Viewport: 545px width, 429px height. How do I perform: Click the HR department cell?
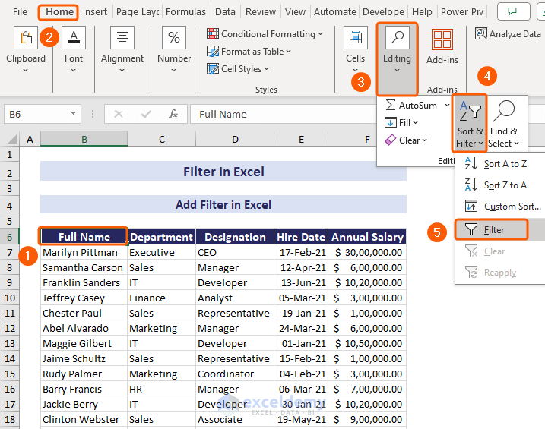(x=162, y=389)
